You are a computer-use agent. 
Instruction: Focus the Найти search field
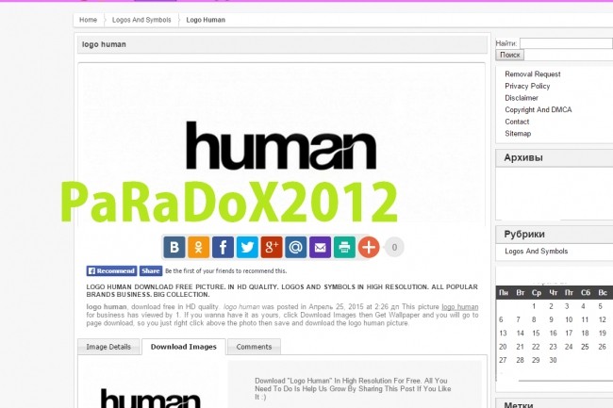pos(566,43)
